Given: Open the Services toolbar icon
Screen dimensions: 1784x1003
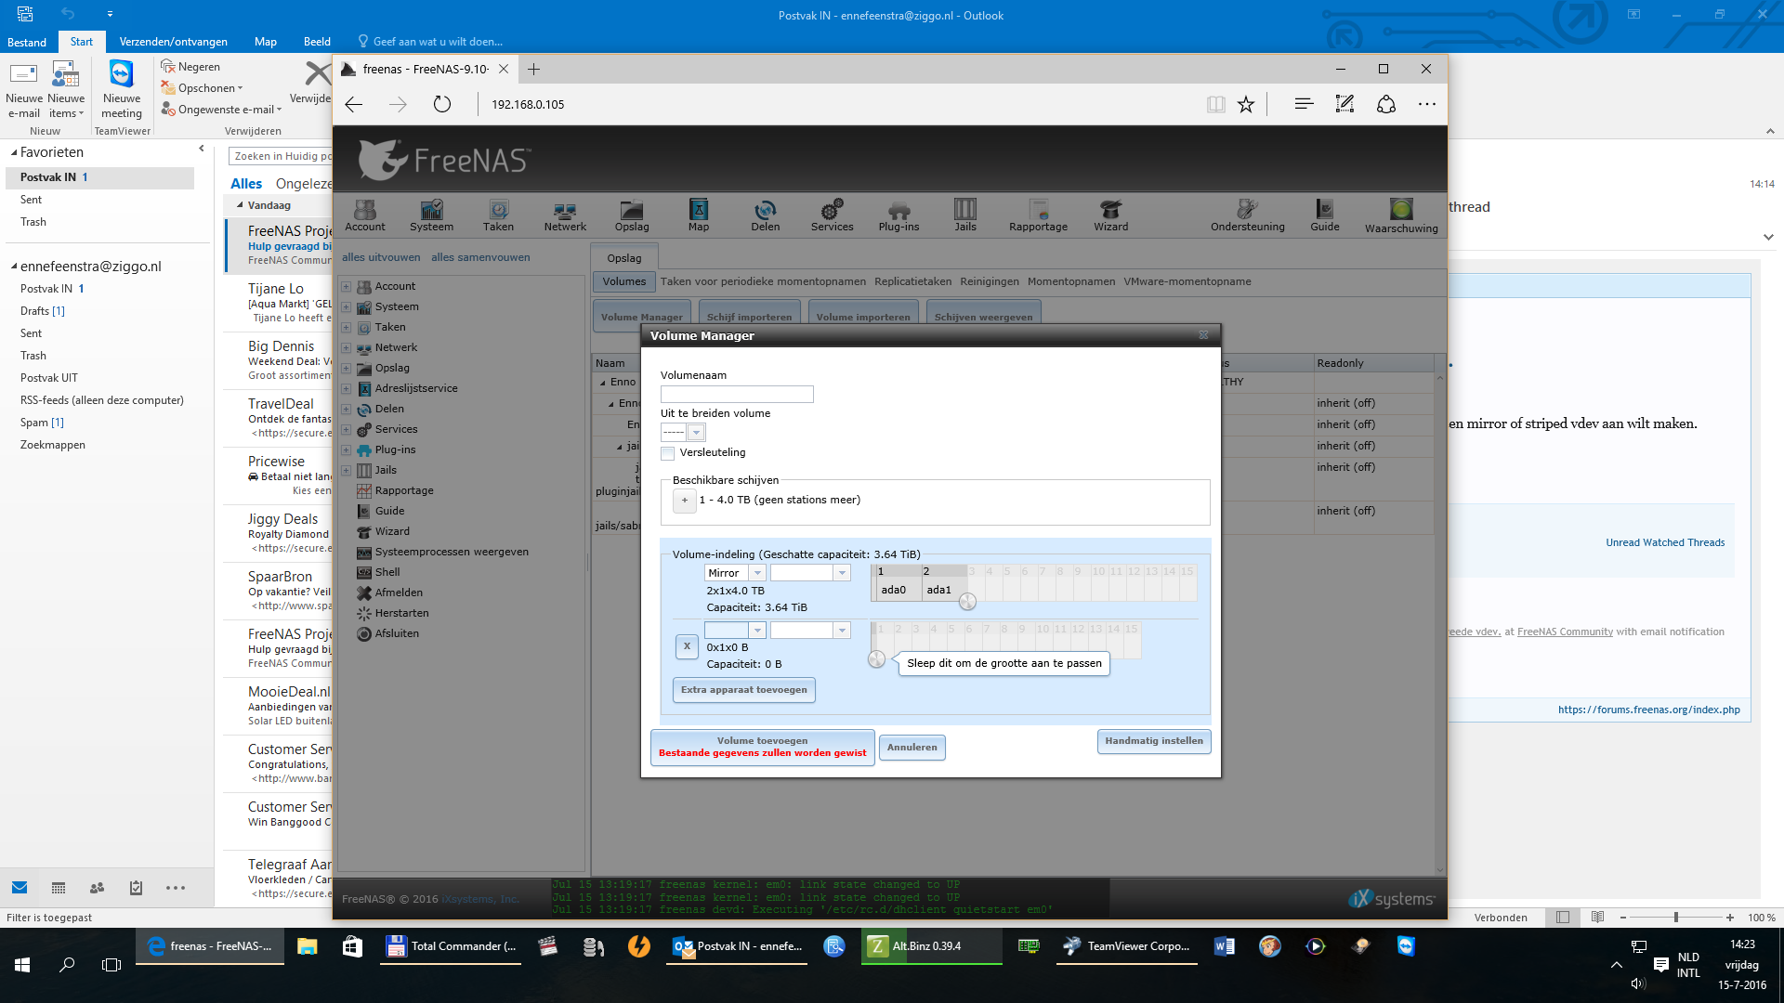Looking at the screenshot, I should pyautogui.click(x=833, y=215).
